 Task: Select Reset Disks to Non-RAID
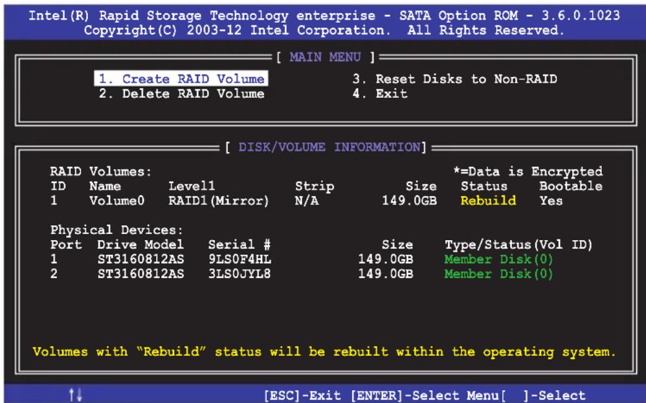click(454, 79)
